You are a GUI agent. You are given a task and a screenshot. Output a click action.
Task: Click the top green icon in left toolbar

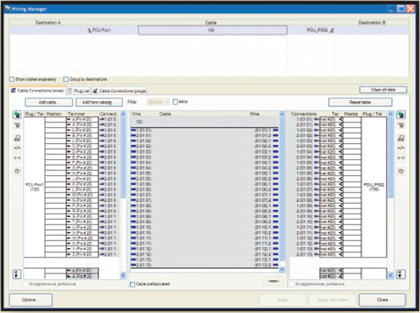(17, 115)
